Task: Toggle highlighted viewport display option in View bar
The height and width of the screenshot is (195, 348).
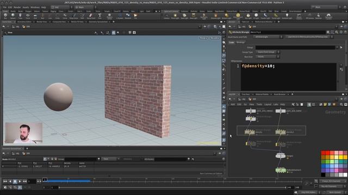Action: tap(114, 32)
